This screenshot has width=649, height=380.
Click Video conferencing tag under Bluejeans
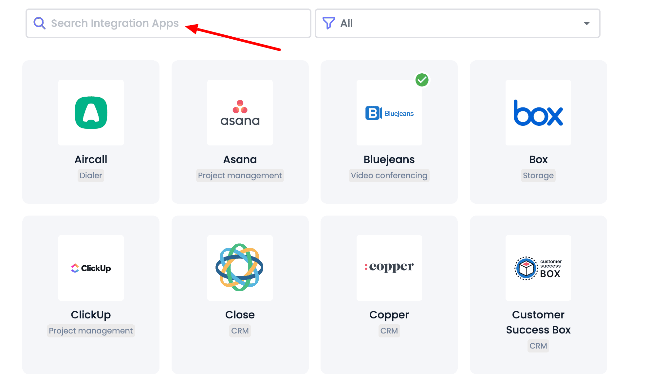pyautogui.click(x=389, y=176)
